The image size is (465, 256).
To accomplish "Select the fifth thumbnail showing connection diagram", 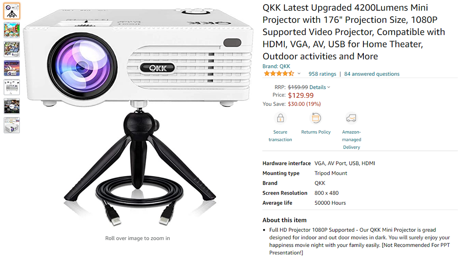I will [12, 87].
